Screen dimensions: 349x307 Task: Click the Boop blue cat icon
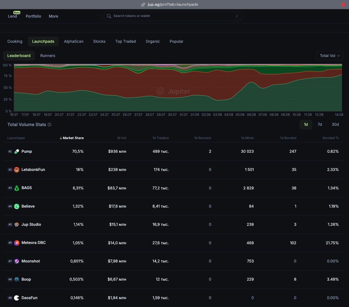[x=17, y=279]
